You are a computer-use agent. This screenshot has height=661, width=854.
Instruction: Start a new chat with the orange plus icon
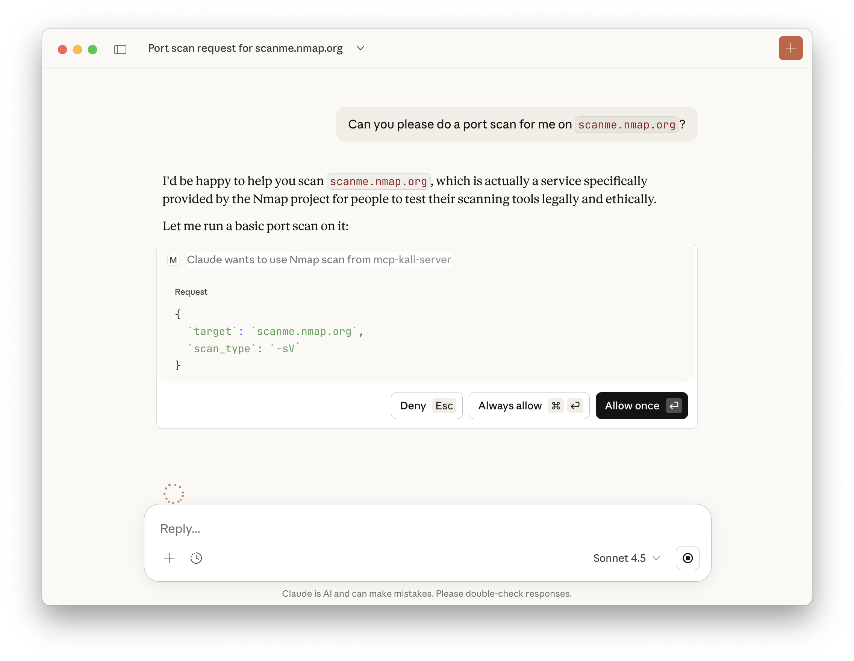point(790,48)
